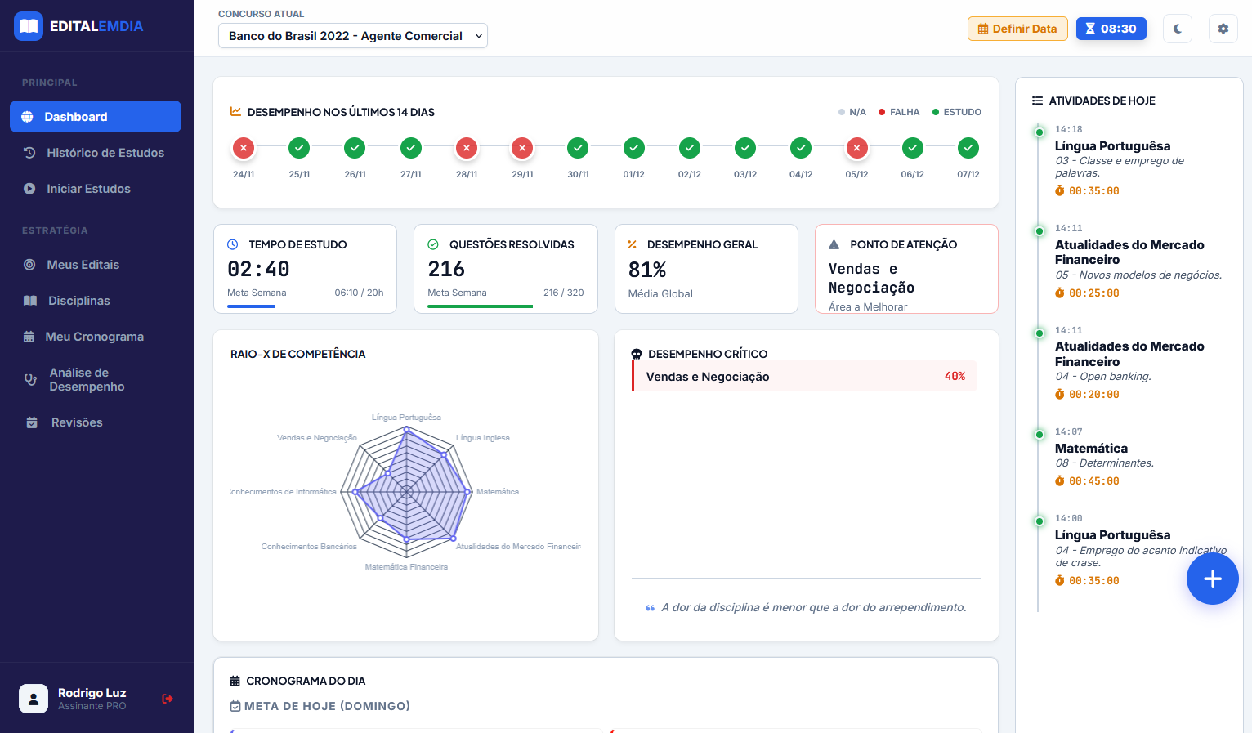This screenshot has height=733, width=1252.
Task: Click the Meus Editais target icon
Action: [29, 265]
